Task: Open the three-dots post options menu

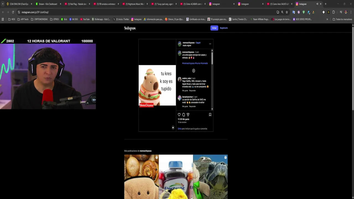Action: (210, 44)
